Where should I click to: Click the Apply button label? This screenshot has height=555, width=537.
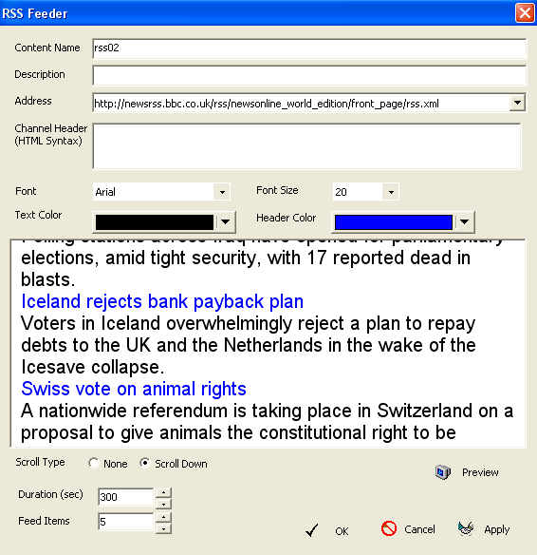click(497, 529)
